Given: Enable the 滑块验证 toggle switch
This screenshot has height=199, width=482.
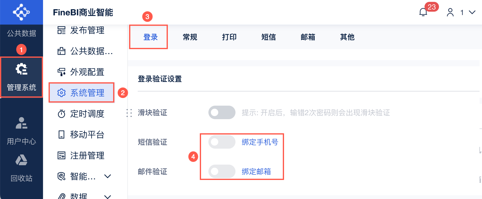Looking at the screenshot, I should (222, 112).
